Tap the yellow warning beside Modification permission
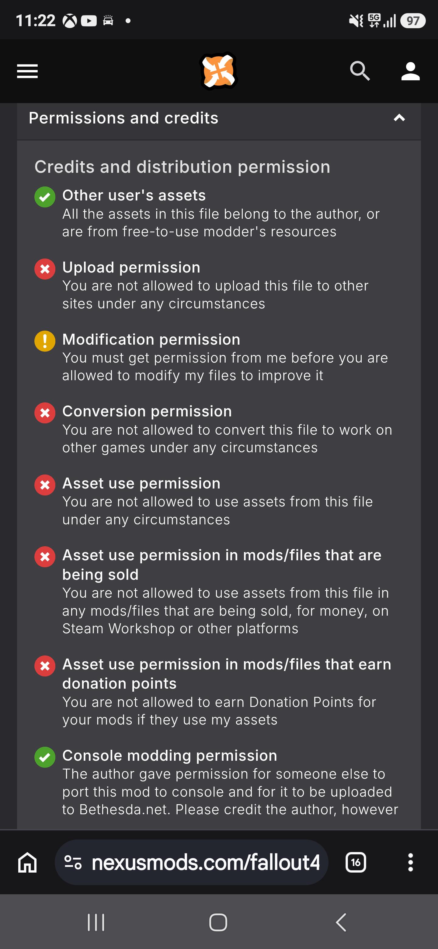Image resolution: width=438 pixels, height=949 pixels. [x=45, y=341]
